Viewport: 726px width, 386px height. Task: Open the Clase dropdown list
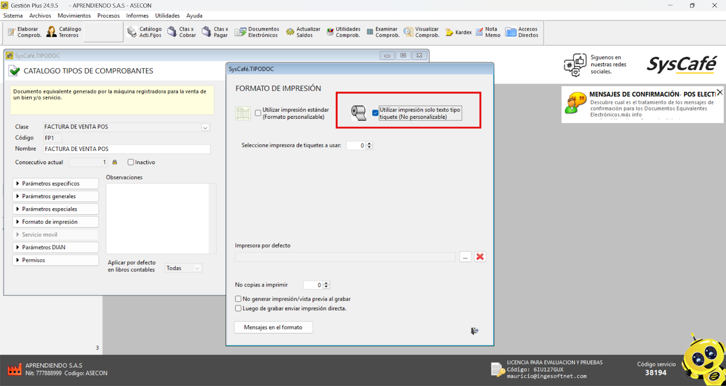click(205, 127)
